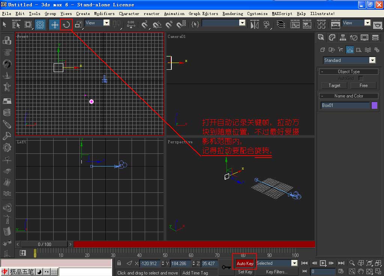
Task: Open Curve Editor from toolbar
Action: tap(295, 24)
